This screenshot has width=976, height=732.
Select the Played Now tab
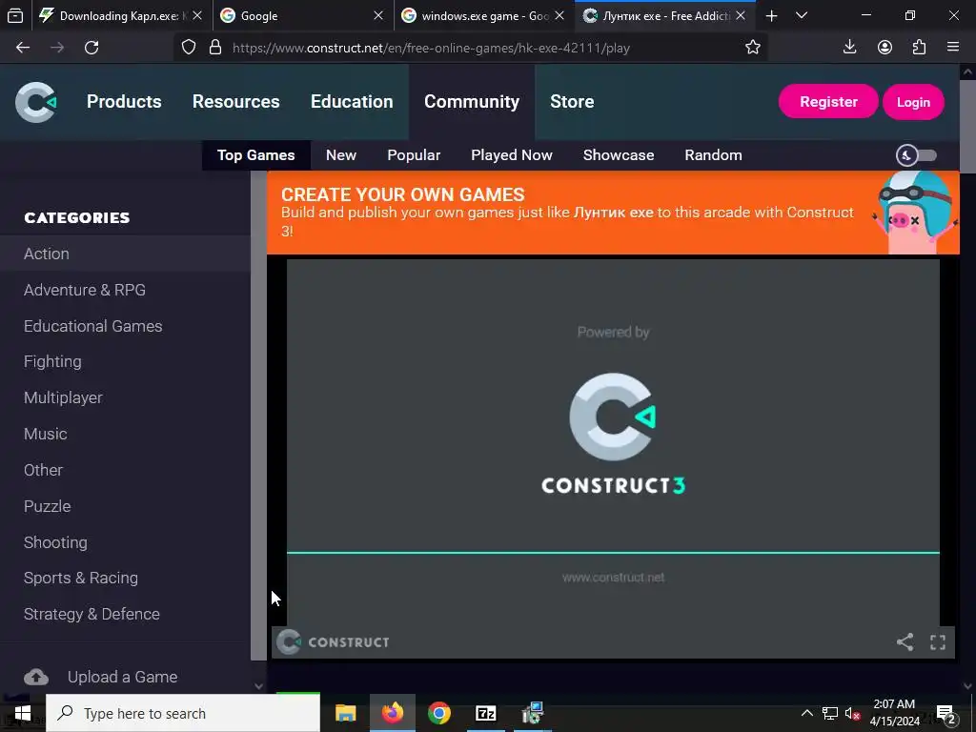(x=512, y=155)
